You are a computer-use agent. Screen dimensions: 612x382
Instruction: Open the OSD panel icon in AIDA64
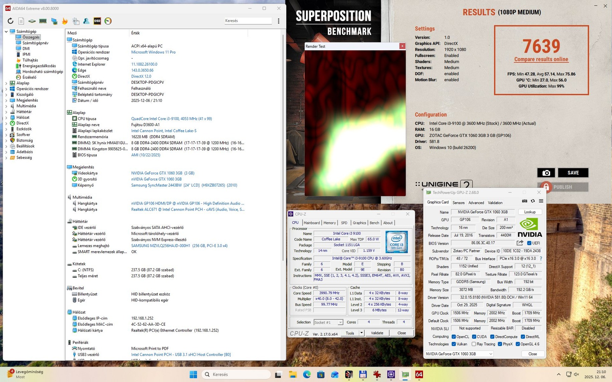coord(97,21)
